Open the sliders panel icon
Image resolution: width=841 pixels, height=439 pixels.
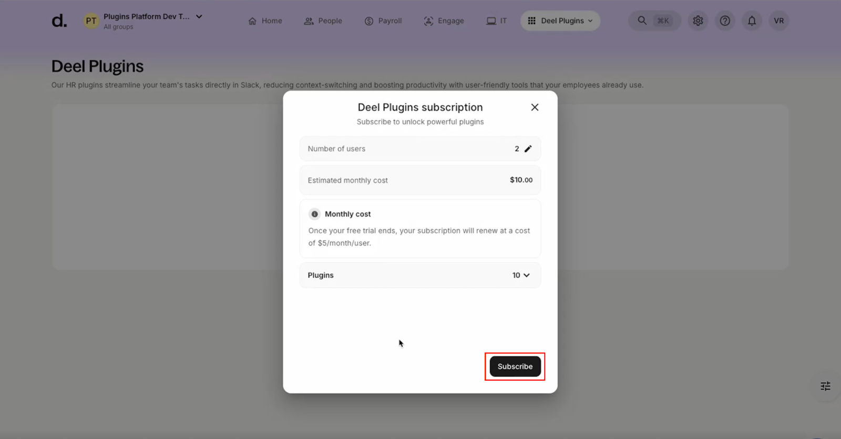(x=825, y=386)
